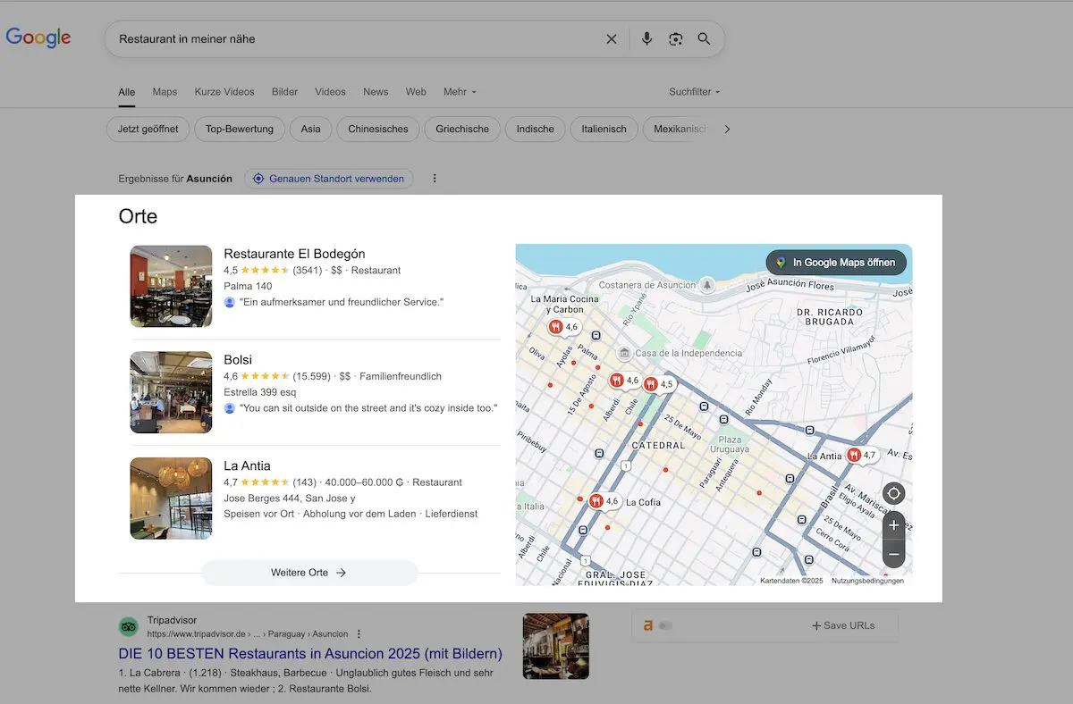
Task: Select the Alle tab
Action: [127, 92]
